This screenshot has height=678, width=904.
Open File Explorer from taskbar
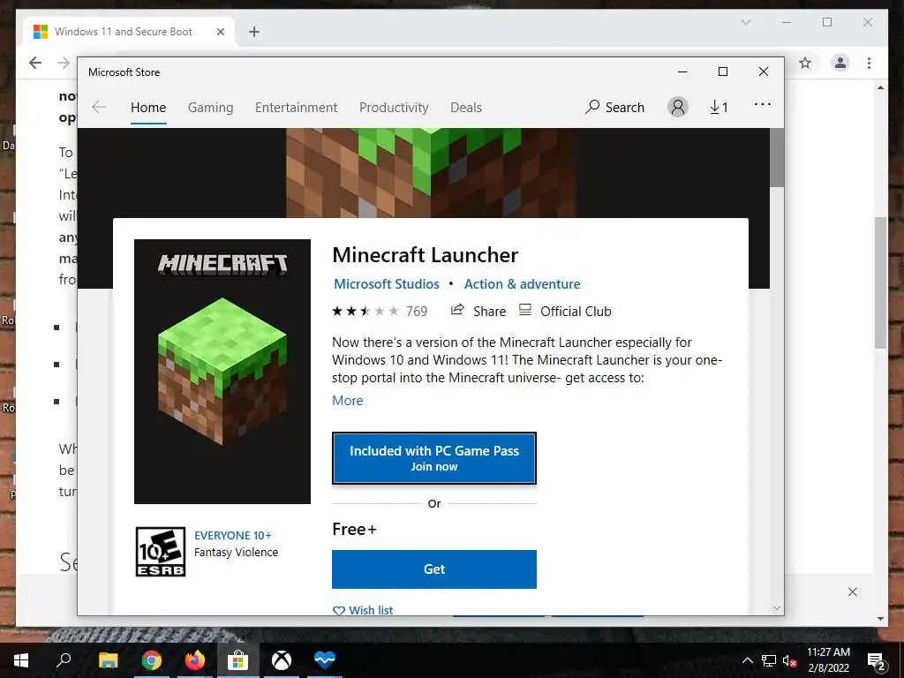coord(108,660)
